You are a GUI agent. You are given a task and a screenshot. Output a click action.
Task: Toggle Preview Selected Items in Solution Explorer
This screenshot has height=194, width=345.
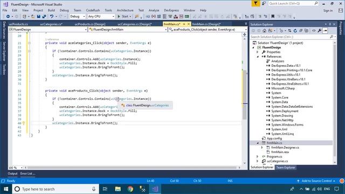pos(325,31)
